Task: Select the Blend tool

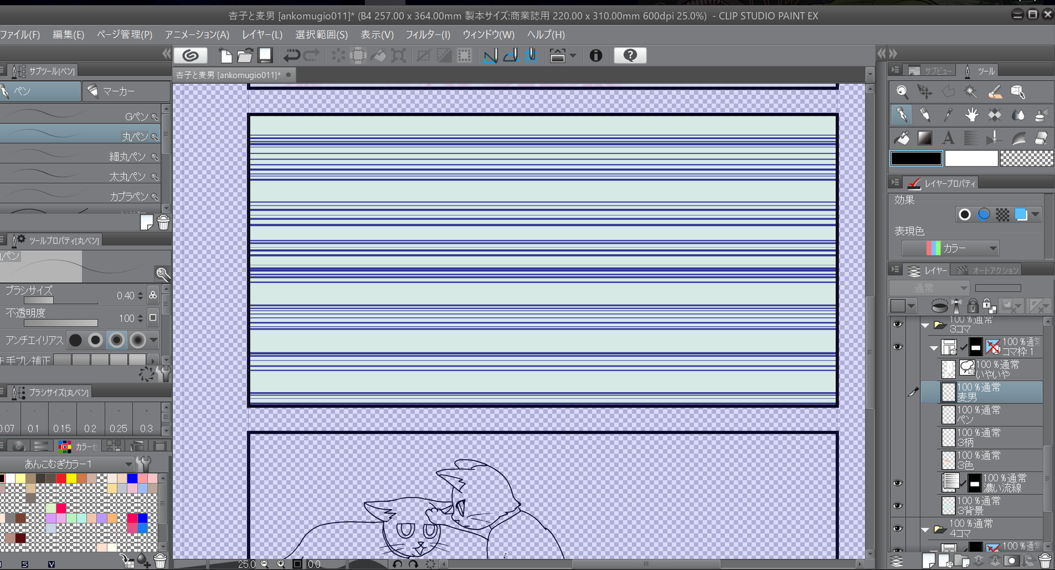Action: [1018, 115]
